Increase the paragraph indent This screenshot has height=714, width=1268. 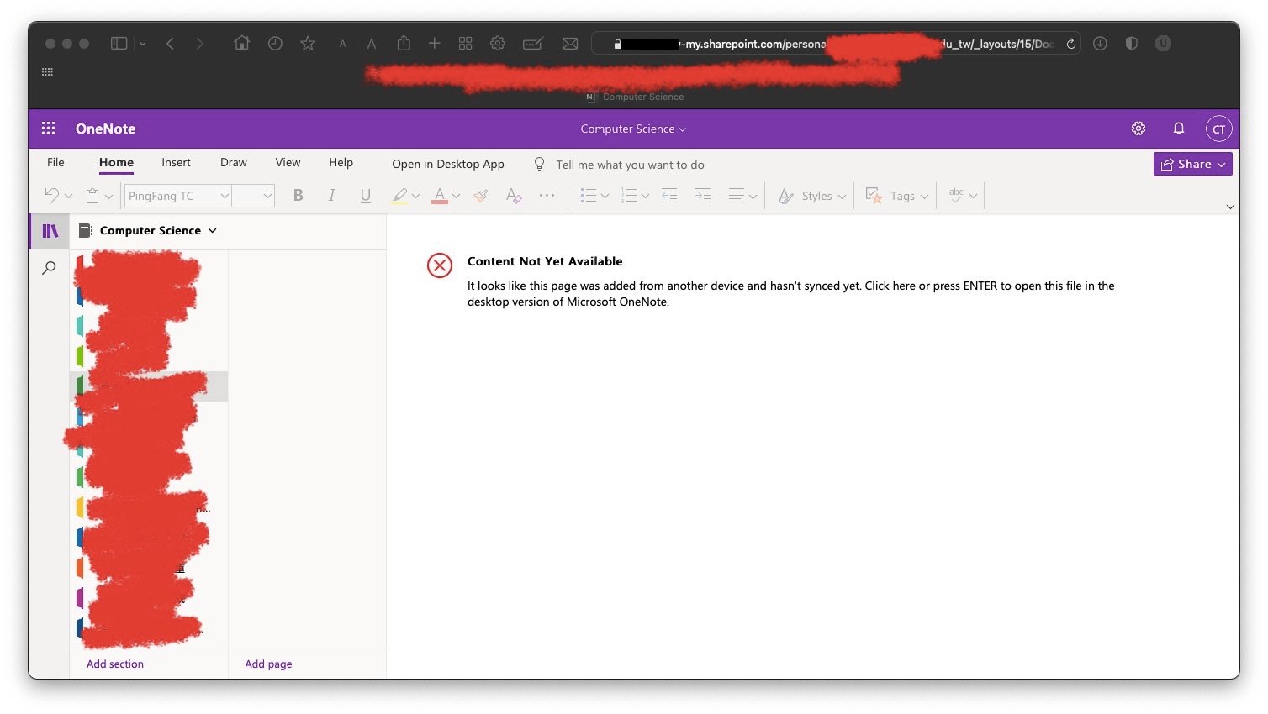click(703, 196)
